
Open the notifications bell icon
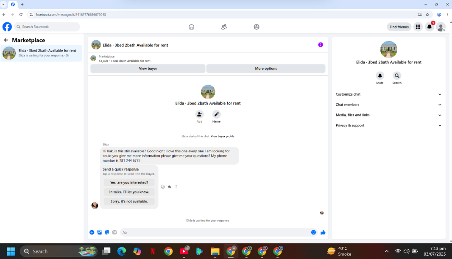pyautogui.click(x=429, y=27)
